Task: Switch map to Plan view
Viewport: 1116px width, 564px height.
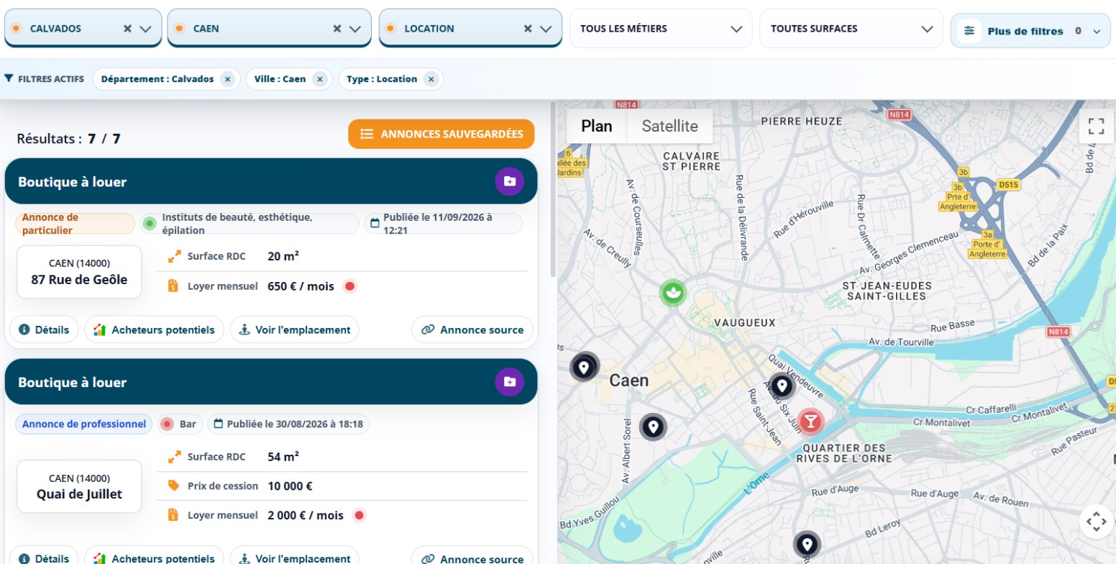Action: [597, 126]
